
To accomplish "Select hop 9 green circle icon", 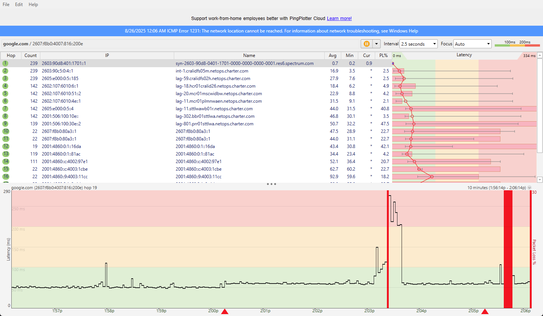I will 5,124.
